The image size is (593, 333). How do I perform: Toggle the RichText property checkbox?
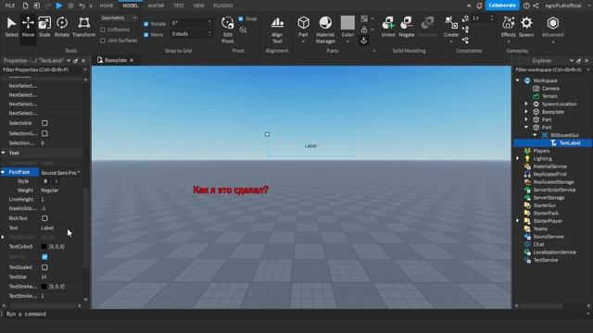point(44,218)
